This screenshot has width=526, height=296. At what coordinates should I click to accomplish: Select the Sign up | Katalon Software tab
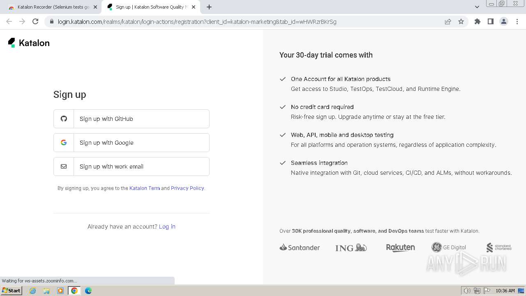pyautogui.click(x=151, y=7)
